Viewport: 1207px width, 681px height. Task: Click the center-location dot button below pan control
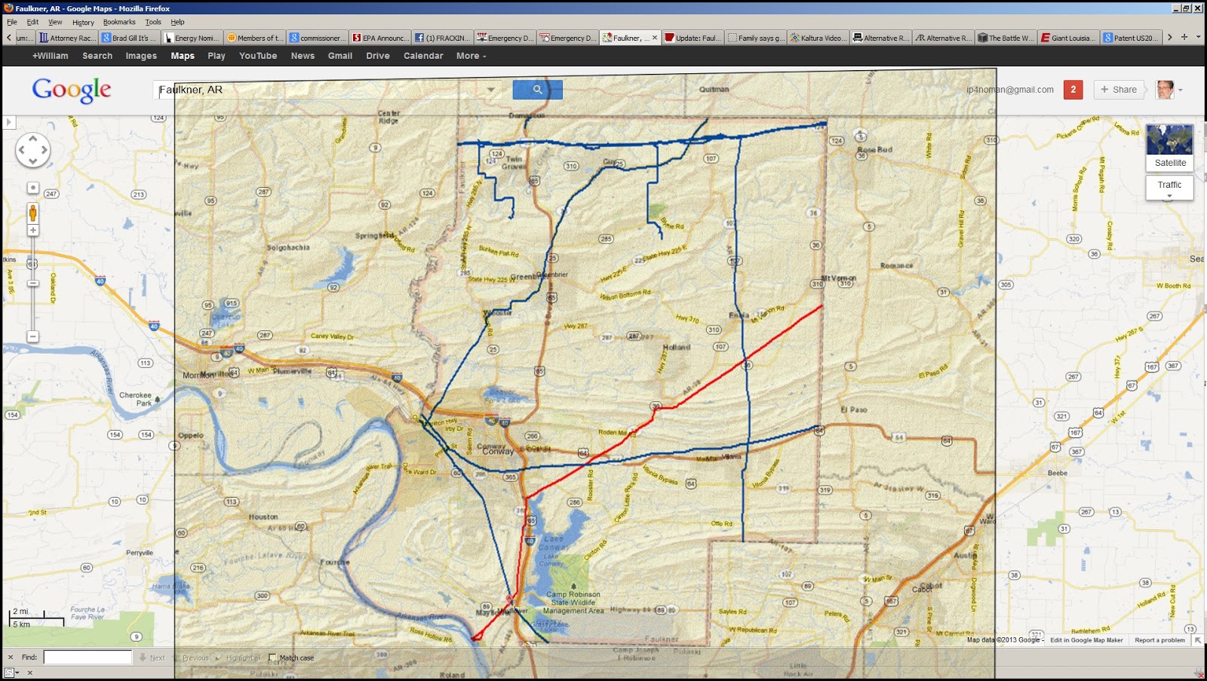coord(33,188)
